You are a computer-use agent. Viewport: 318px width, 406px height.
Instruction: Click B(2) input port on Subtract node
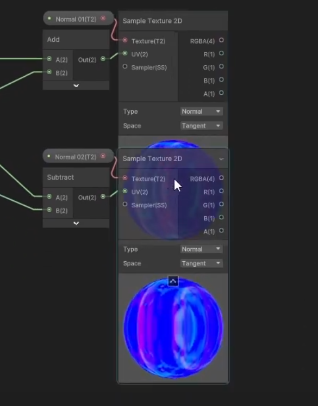tap(49, 210)
